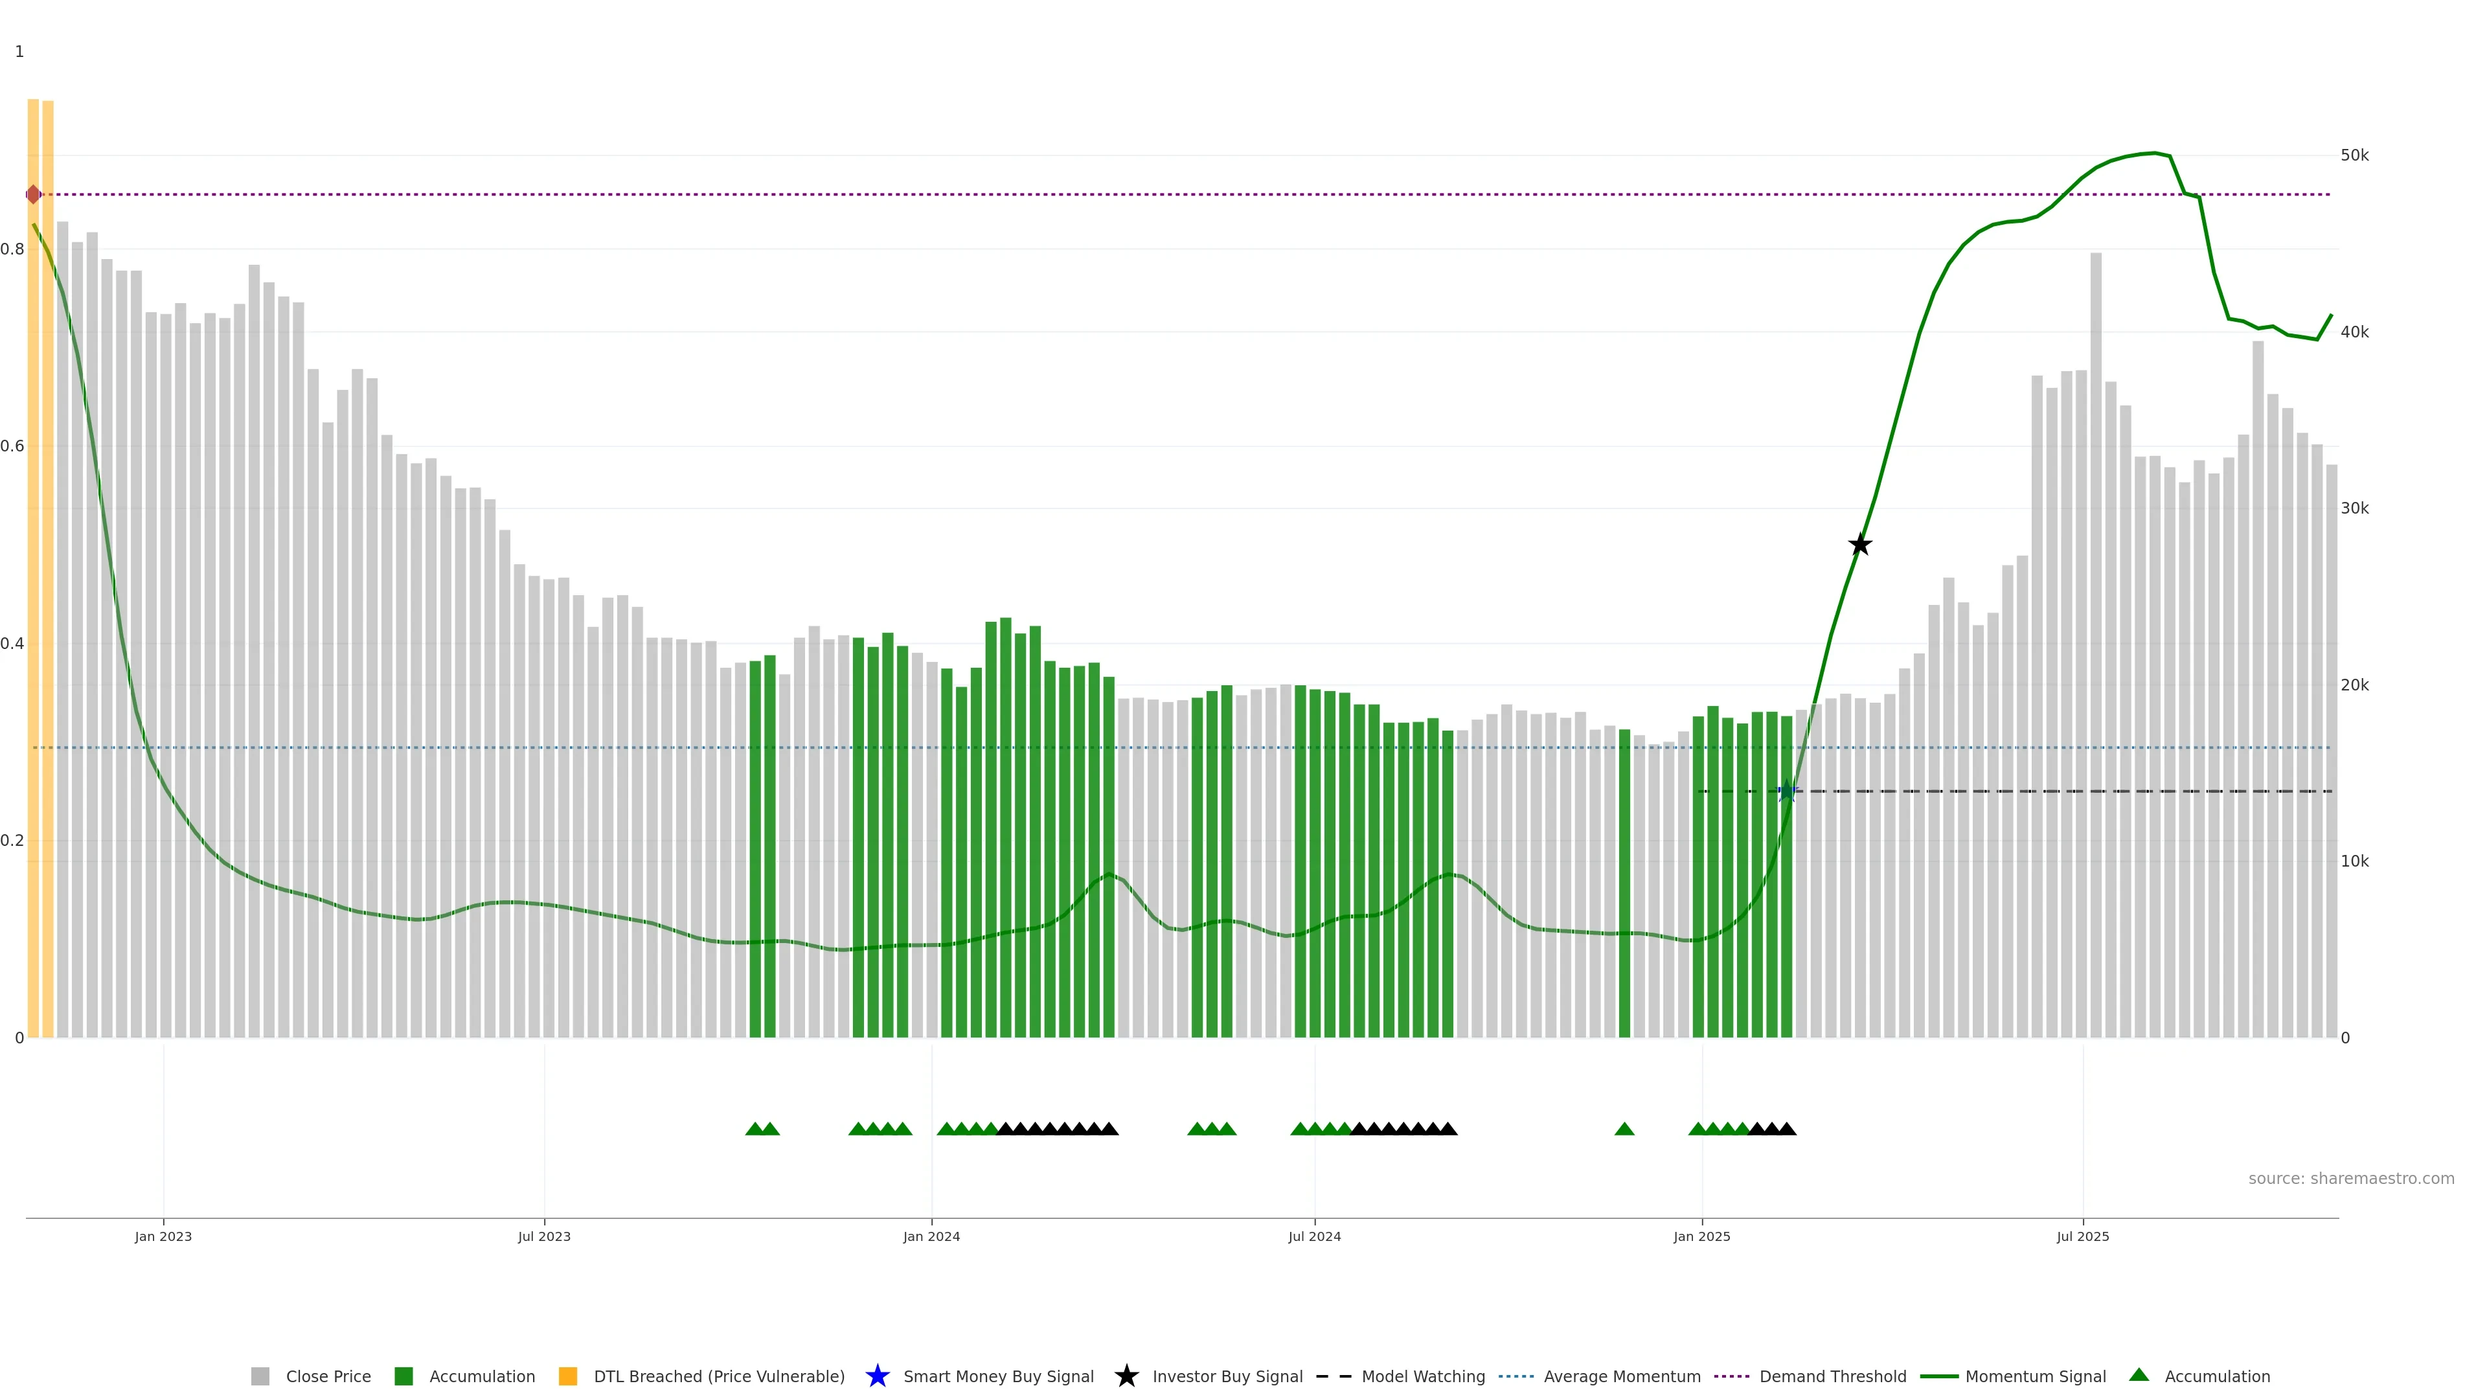Viewport: 2487px width, 1399px height.
Task: Click the red diamond marker on the Demand Threshold line
Action: coord(34,194)
